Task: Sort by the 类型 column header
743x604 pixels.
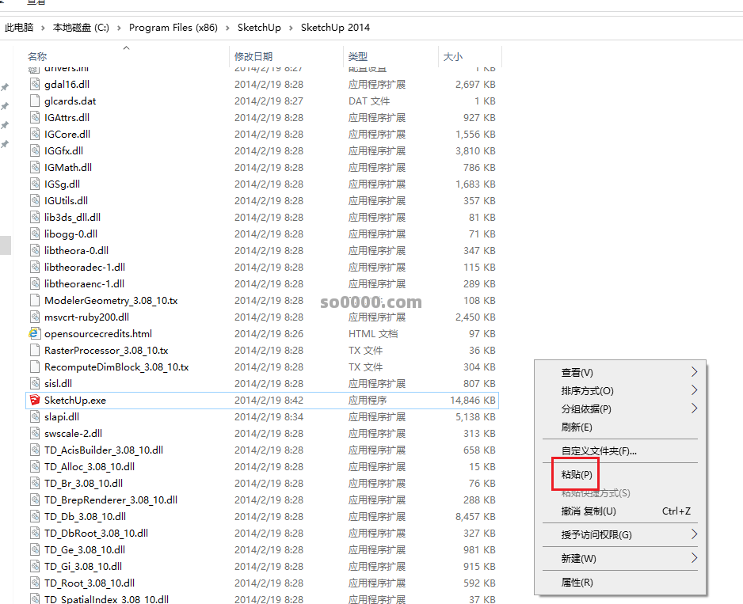Action: coord(358,56)
